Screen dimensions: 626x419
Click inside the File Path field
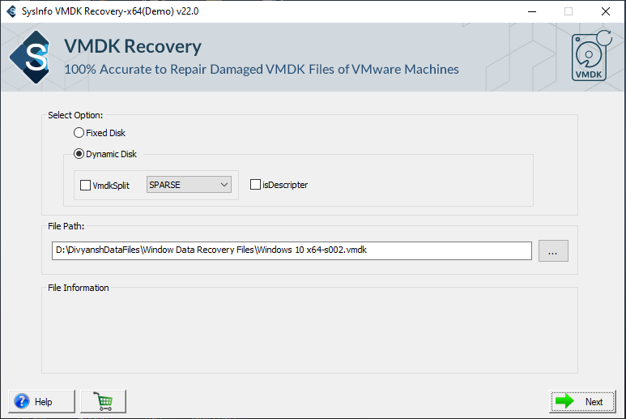click(x=292, y=250)
